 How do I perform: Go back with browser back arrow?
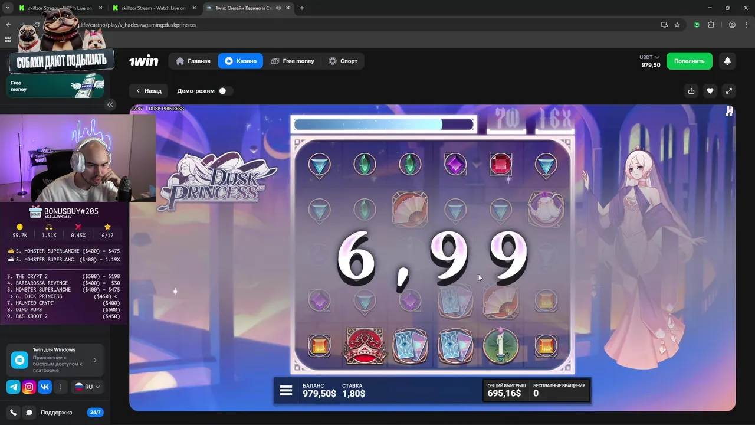coord(8,25)
